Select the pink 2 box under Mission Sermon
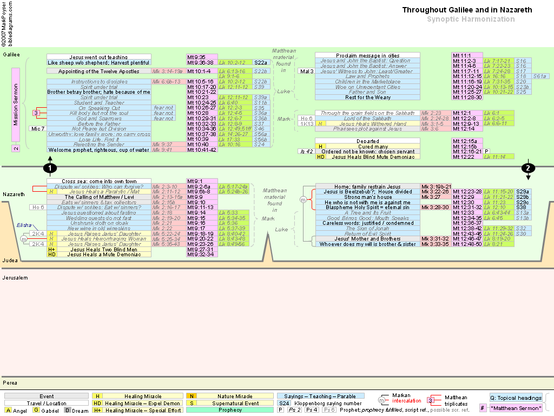 (16, 148)
